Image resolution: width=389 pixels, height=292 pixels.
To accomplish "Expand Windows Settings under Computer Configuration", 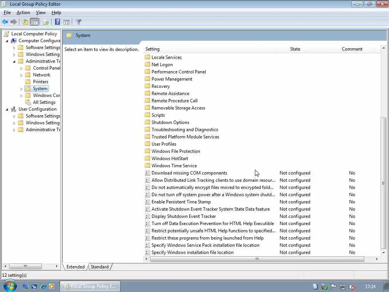I will coord(14,54).
